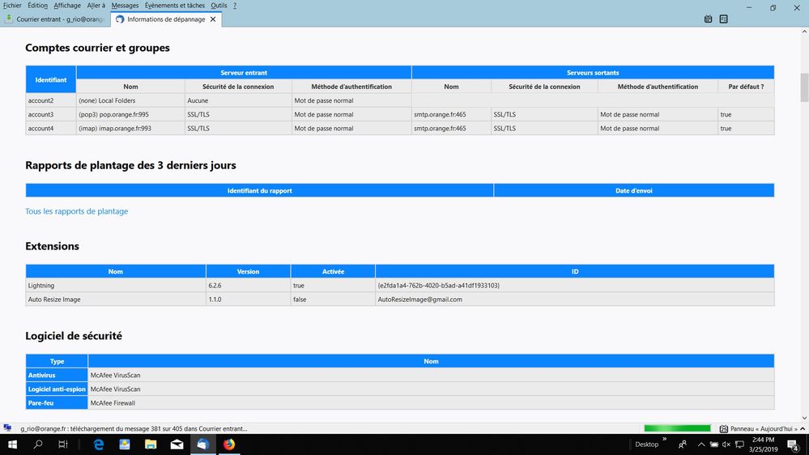This screenshot has width=809, height=455.
Task: Click the scrollbar down arrow
Action: [804, 418]
